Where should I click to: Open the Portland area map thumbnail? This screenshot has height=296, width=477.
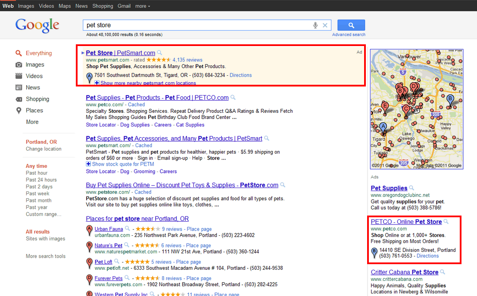click(417, 109)
